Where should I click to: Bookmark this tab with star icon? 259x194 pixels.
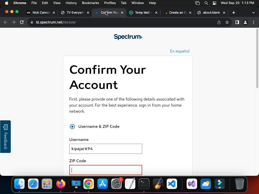[227, 22]
